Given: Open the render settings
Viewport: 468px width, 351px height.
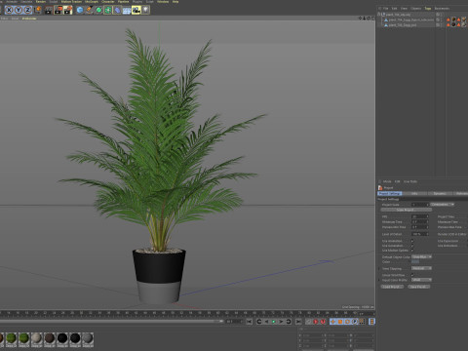Looking at the screenshot, I should [68, 10].
